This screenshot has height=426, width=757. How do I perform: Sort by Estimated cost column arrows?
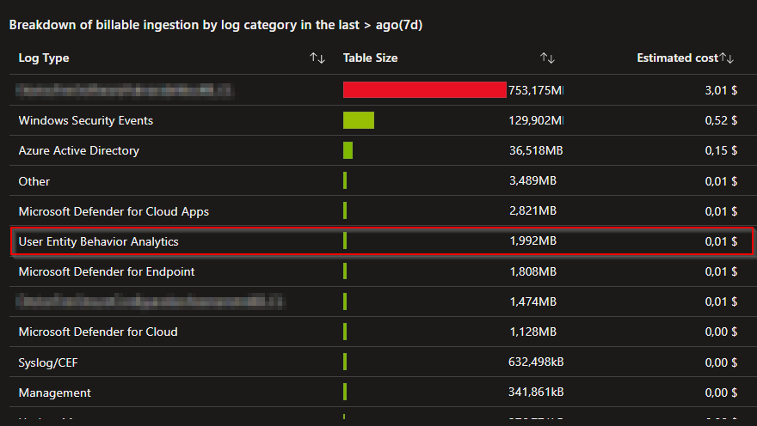727,58
